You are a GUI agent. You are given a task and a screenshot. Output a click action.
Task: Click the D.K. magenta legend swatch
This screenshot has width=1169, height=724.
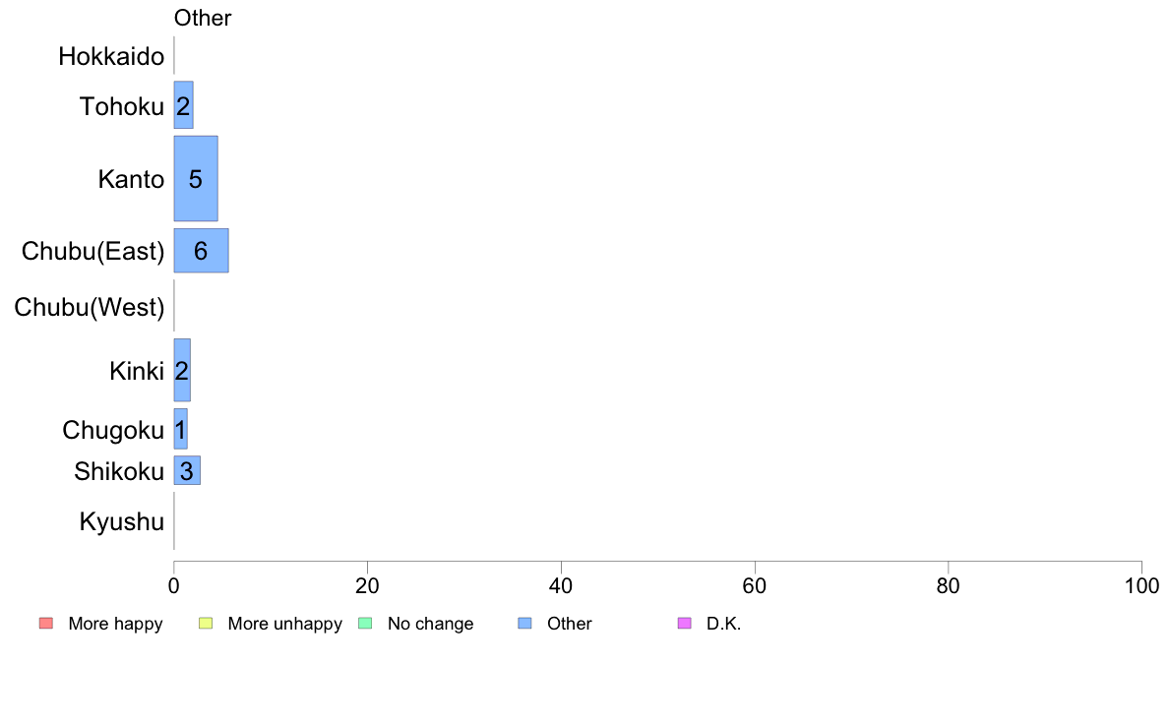point(685,624)
